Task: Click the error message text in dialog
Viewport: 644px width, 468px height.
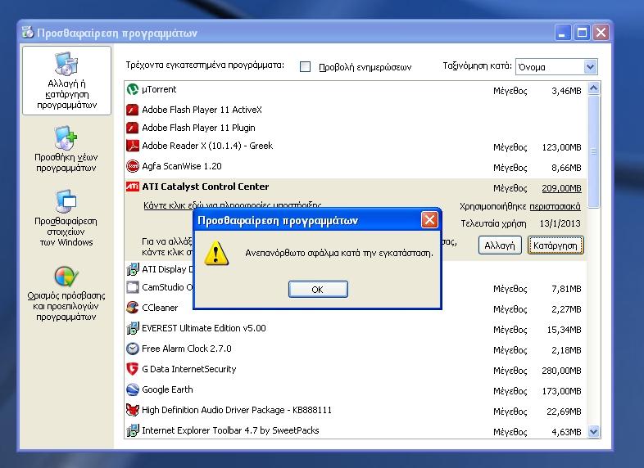Action: pyautogui.click(x=339, y=253)
